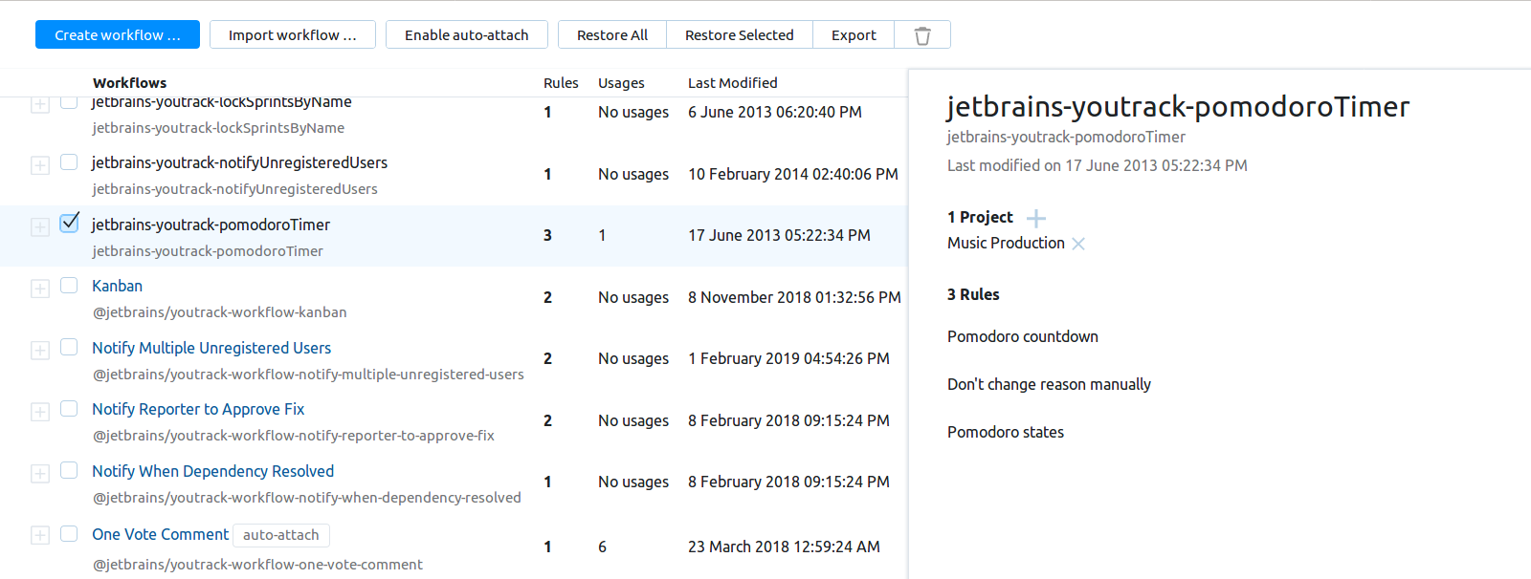Image resolution: width=1531 pixels, height=579 pixels.
Task: Click Restore All button
Action: [612, 34]
